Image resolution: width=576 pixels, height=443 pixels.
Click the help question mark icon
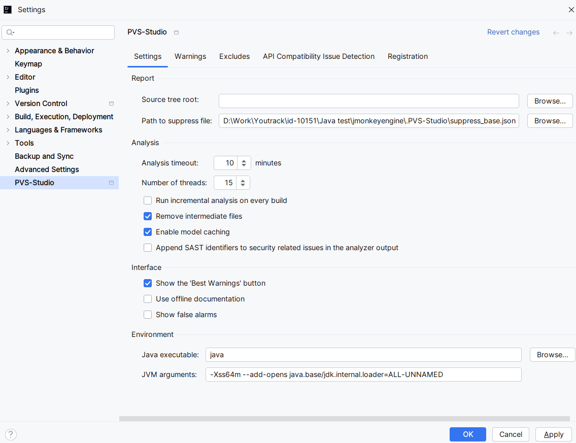point(11,434)
